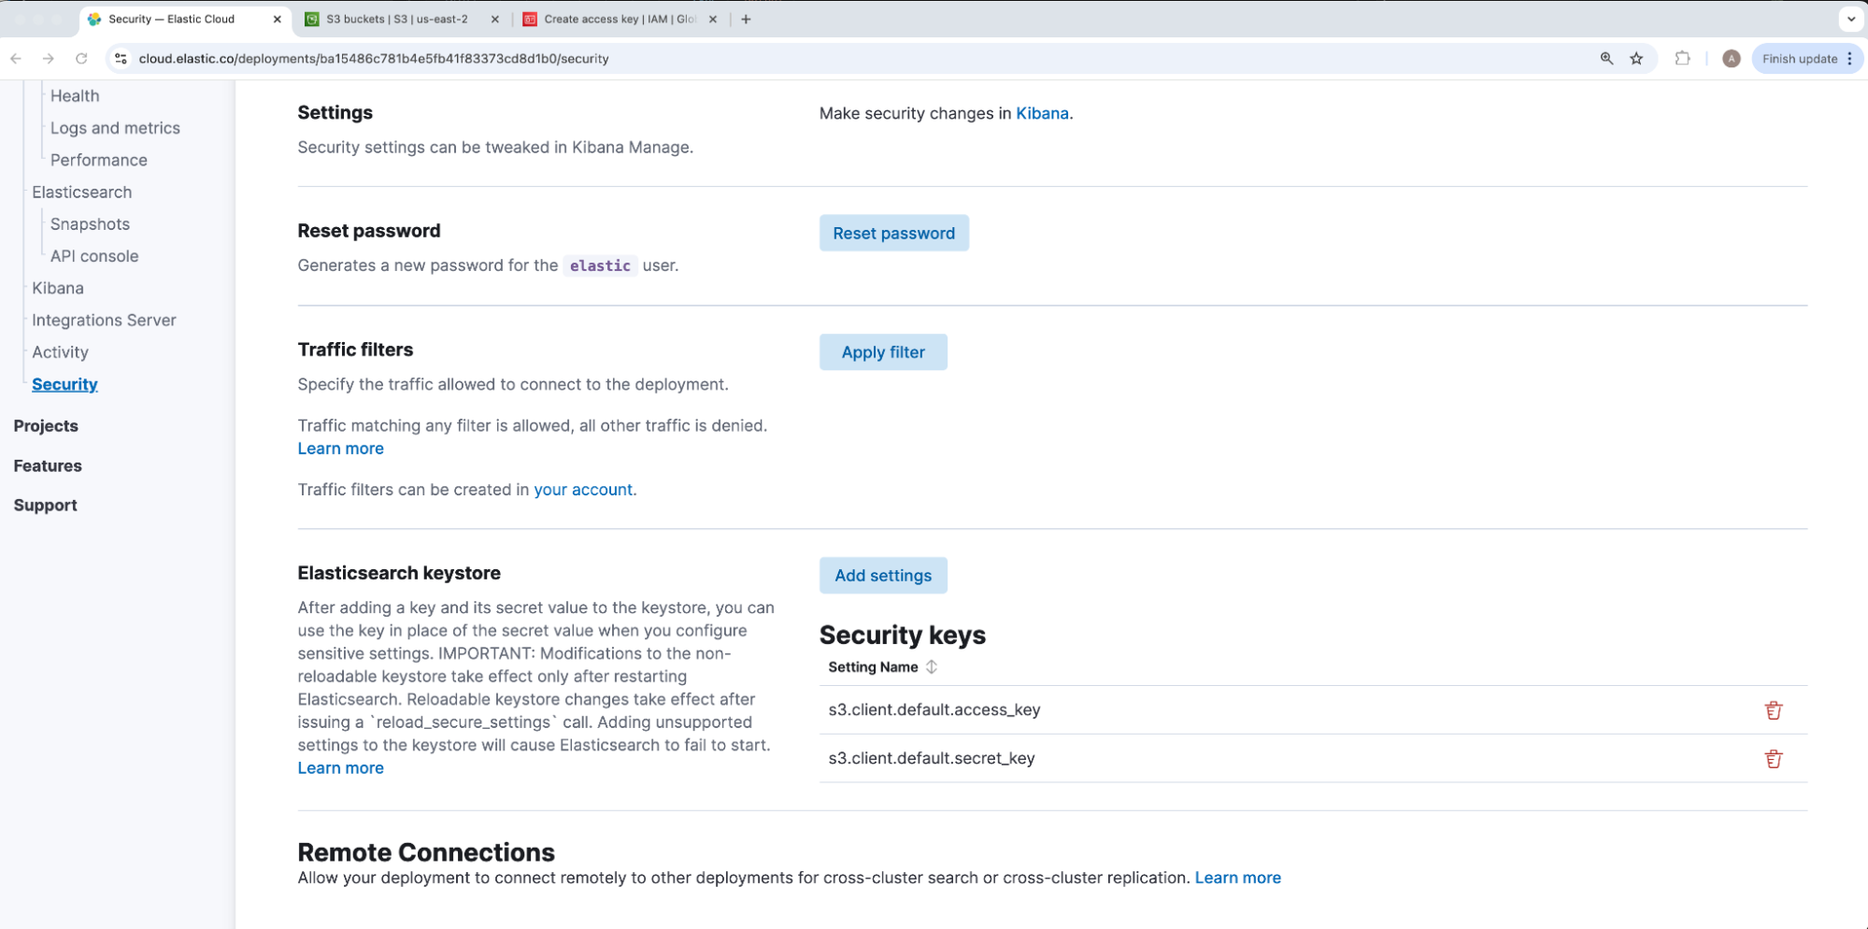Screen dimensions: 1868x929
Task: Switch to the S3 buckets tab
Action: 397,19
